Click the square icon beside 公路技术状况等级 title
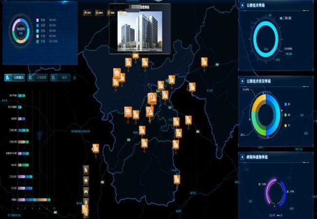 [243, 81]
